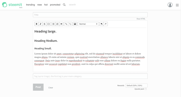Undo the last edit

tap(102, 24)
